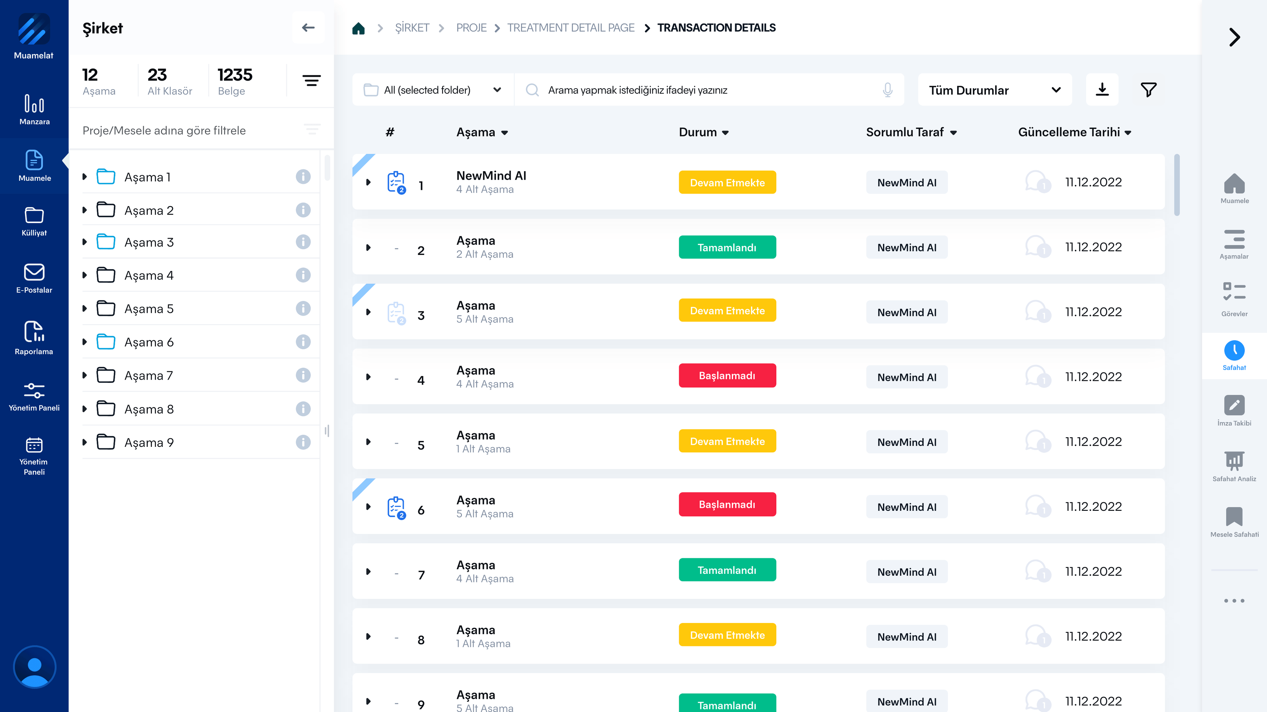Click TREATMENT DETAIL PAGE breadcrumb link

(570, 28)
